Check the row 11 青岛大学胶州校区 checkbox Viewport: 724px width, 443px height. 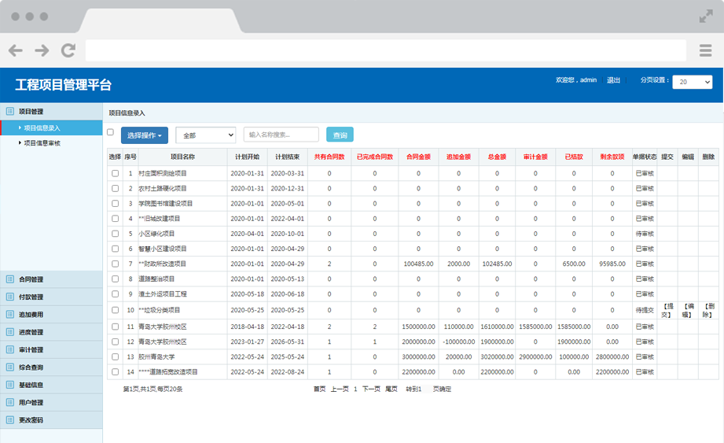(115, 327)
